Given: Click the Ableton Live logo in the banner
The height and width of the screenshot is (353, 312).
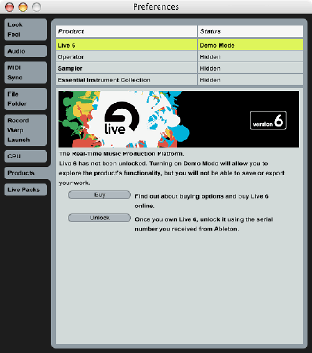Looking at the screenshot, I should 122,118.
